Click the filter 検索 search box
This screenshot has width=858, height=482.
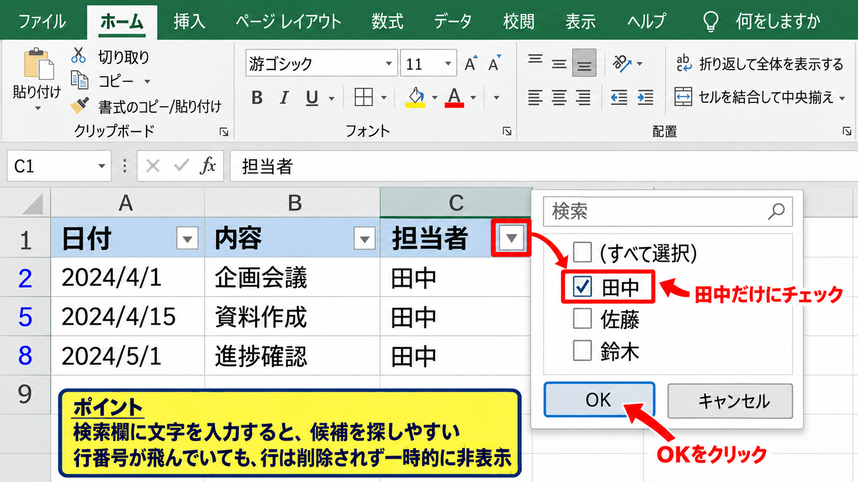[x=668, y=211]
